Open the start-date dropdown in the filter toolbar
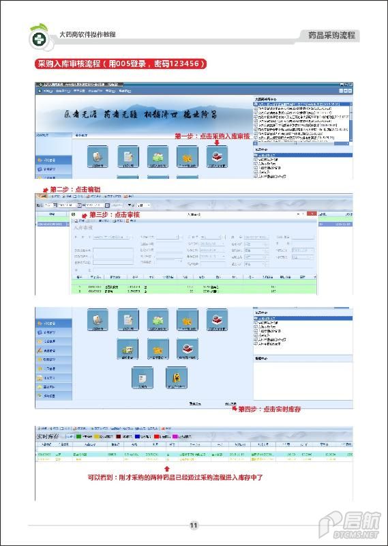388x546 pixels. (79, 205)
